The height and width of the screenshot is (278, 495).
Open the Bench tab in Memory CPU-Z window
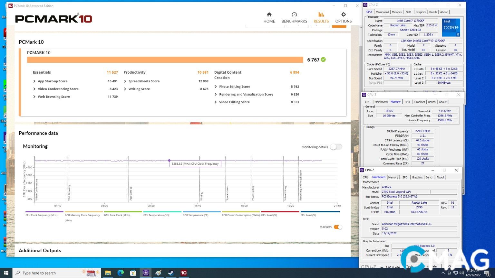point(432,102)
